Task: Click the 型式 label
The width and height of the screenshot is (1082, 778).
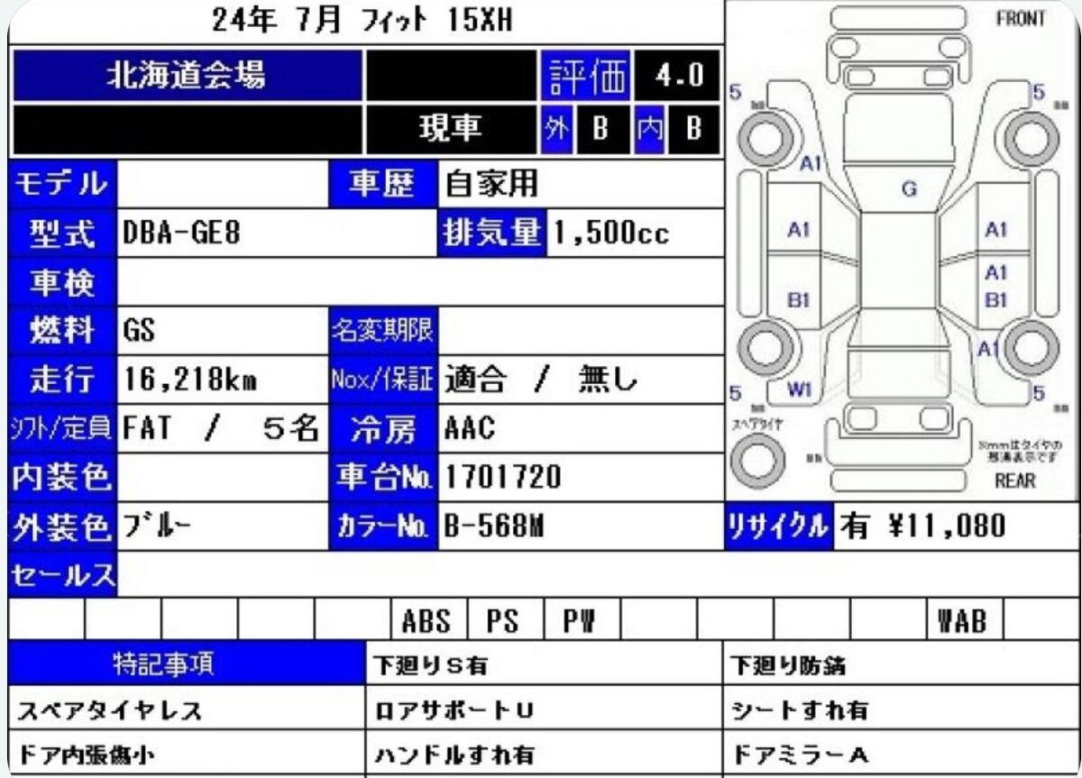Action: pos(62,233)
